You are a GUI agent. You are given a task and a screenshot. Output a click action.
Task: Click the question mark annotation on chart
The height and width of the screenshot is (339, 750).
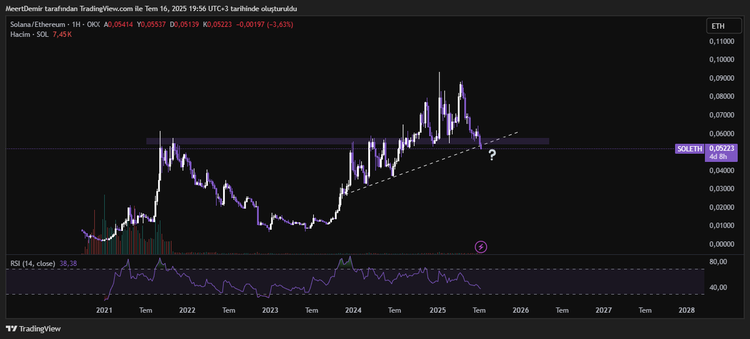click(492, 155)
